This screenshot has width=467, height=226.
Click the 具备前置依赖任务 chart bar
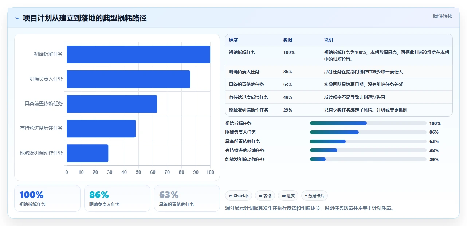click(112, 104)
